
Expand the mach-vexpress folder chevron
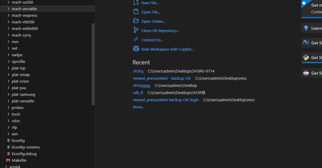[x=8, y=15]
